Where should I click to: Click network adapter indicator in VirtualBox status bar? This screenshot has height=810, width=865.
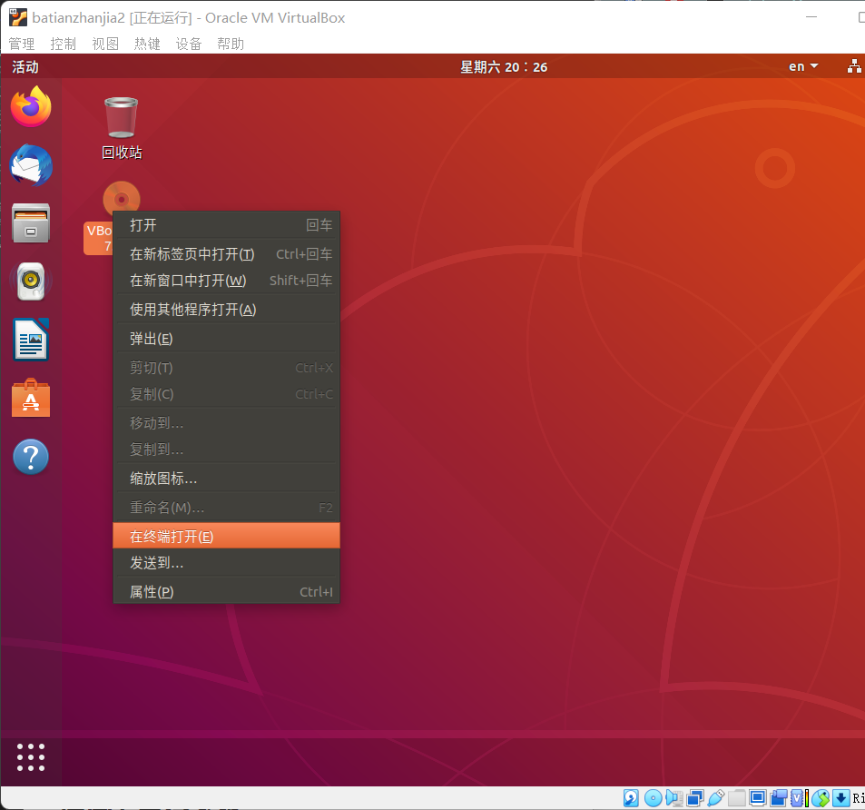695,798
